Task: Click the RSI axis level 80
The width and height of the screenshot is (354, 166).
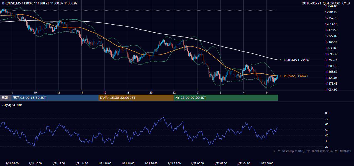Action: pos(327,113)
